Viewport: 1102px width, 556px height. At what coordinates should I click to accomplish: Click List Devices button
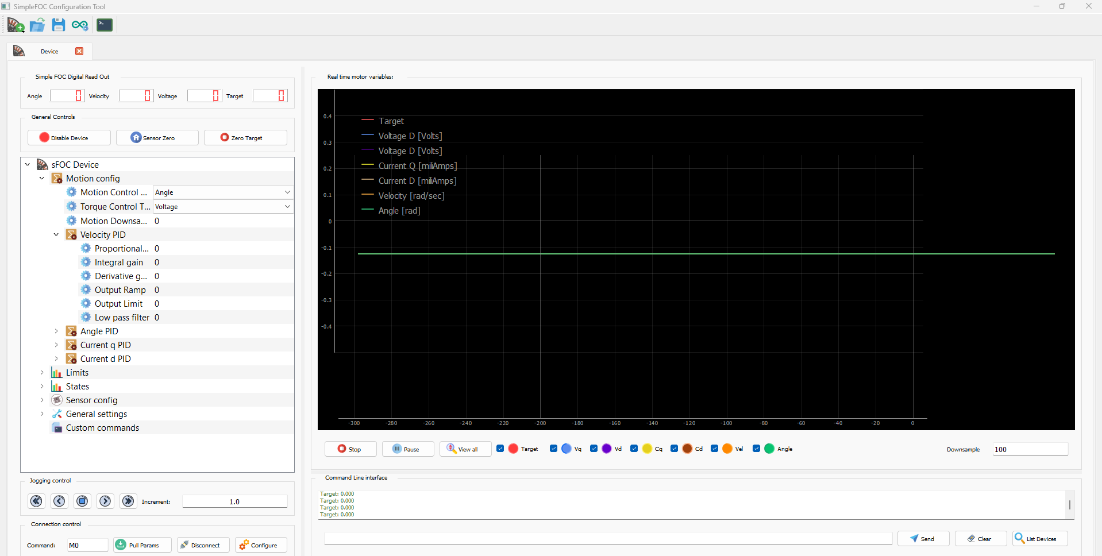coord(1039,538)
